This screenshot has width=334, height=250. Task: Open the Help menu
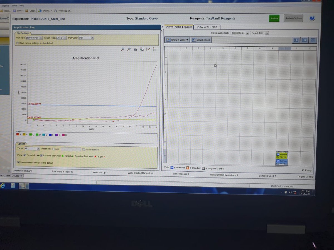22,6
